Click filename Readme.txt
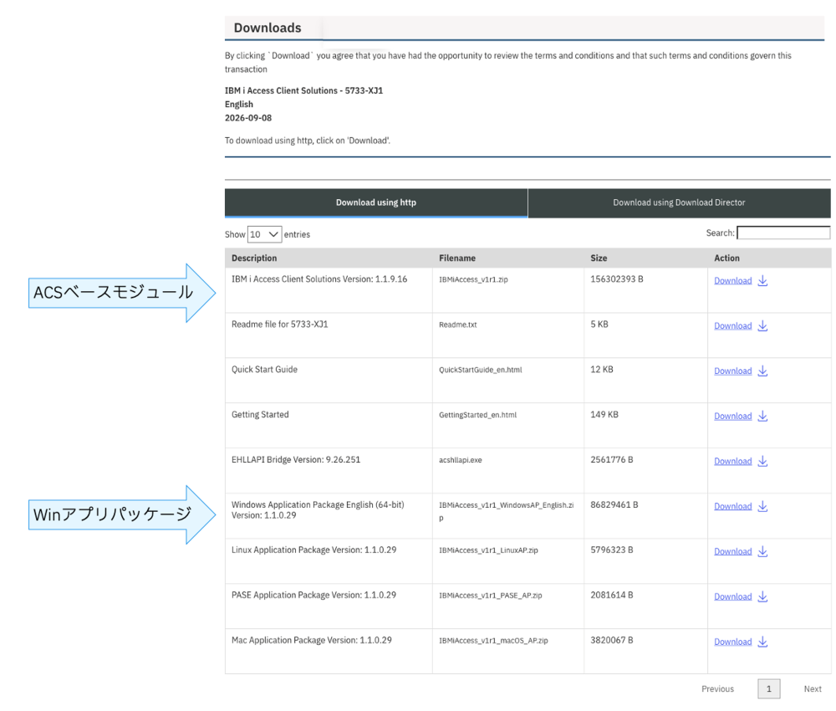 [458, 325]
